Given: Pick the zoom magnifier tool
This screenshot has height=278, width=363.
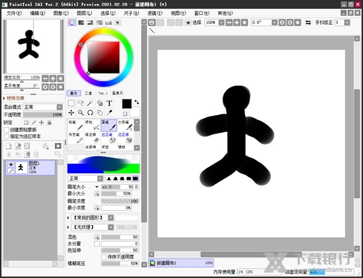Looking at the screenshot, I should pyautogui.click(x=81, y=113).
